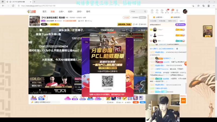The image size is (217, 122).
Task: Click the purple 成为钻粉 button
Action: click(x=180, y=25)
